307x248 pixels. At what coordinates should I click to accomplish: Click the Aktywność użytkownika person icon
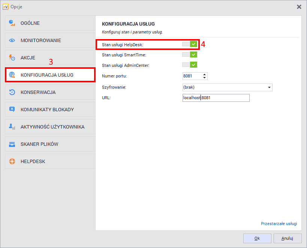point(12,127)
